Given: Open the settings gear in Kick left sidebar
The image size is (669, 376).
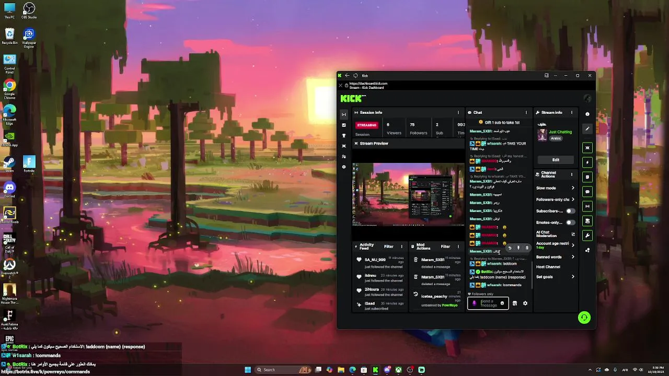Looking at the screenshot, I should [343, 167].
